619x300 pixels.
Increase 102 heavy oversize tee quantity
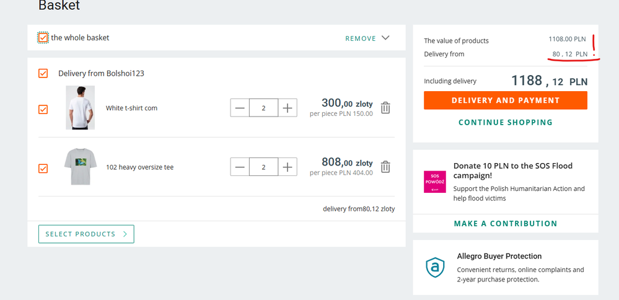(288, 167)
